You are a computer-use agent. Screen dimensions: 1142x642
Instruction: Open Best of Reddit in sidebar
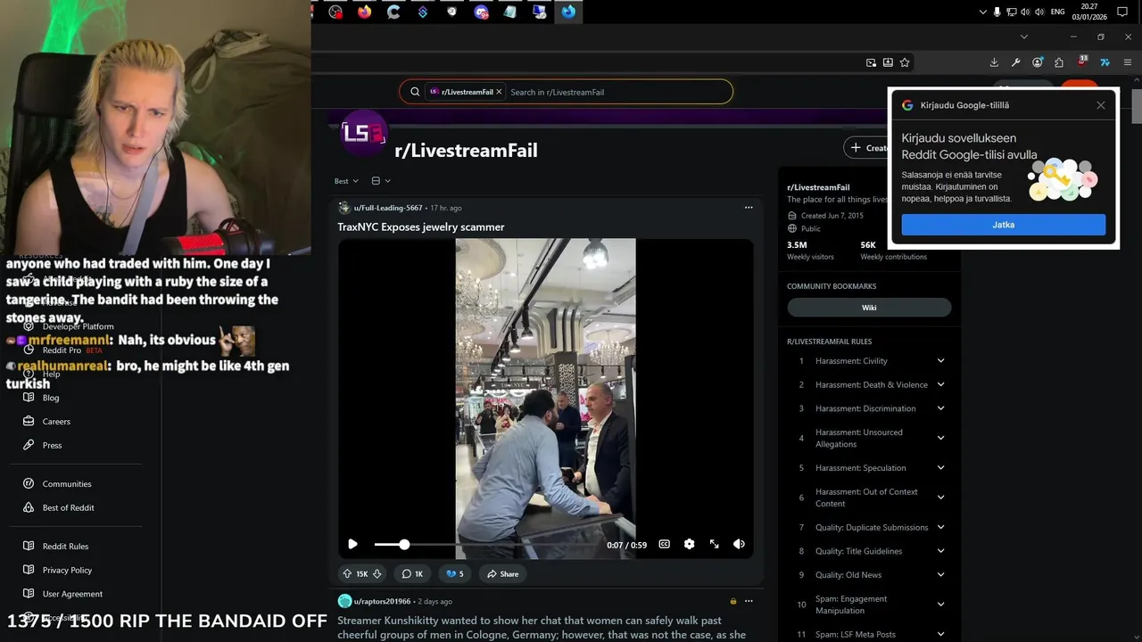pos(69,507)
